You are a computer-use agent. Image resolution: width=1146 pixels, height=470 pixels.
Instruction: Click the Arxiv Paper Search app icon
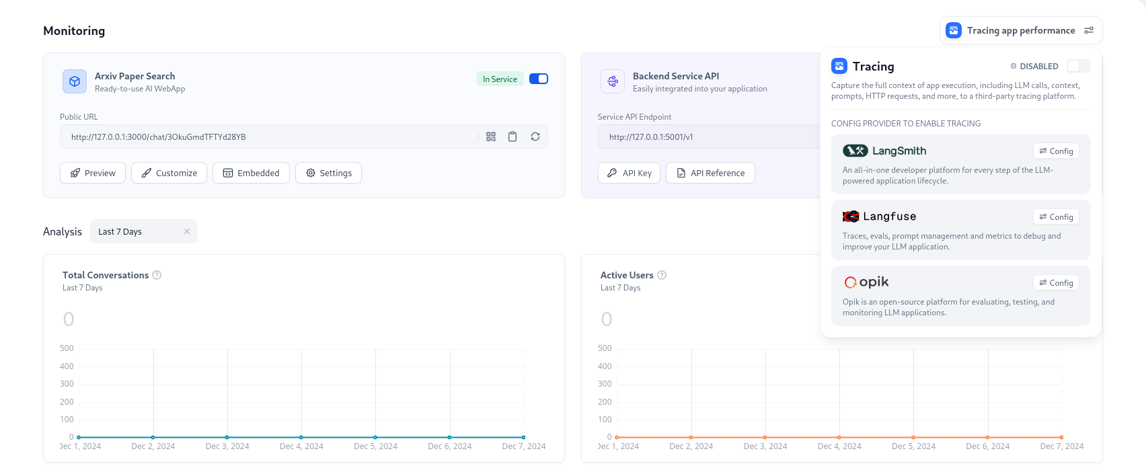[75, 81]
